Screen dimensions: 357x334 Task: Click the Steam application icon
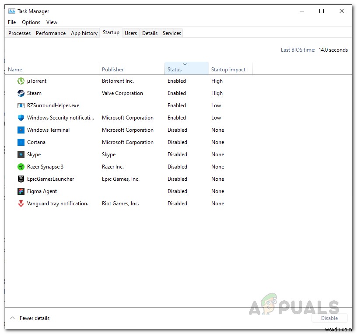pos(20,93)
